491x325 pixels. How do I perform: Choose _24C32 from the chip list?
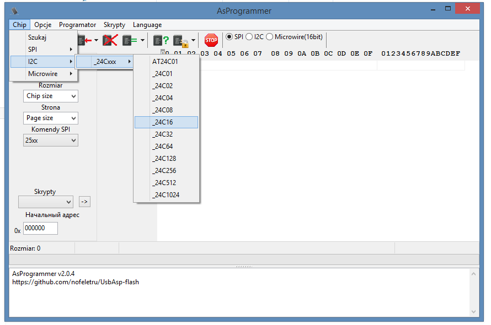point(166,134)
